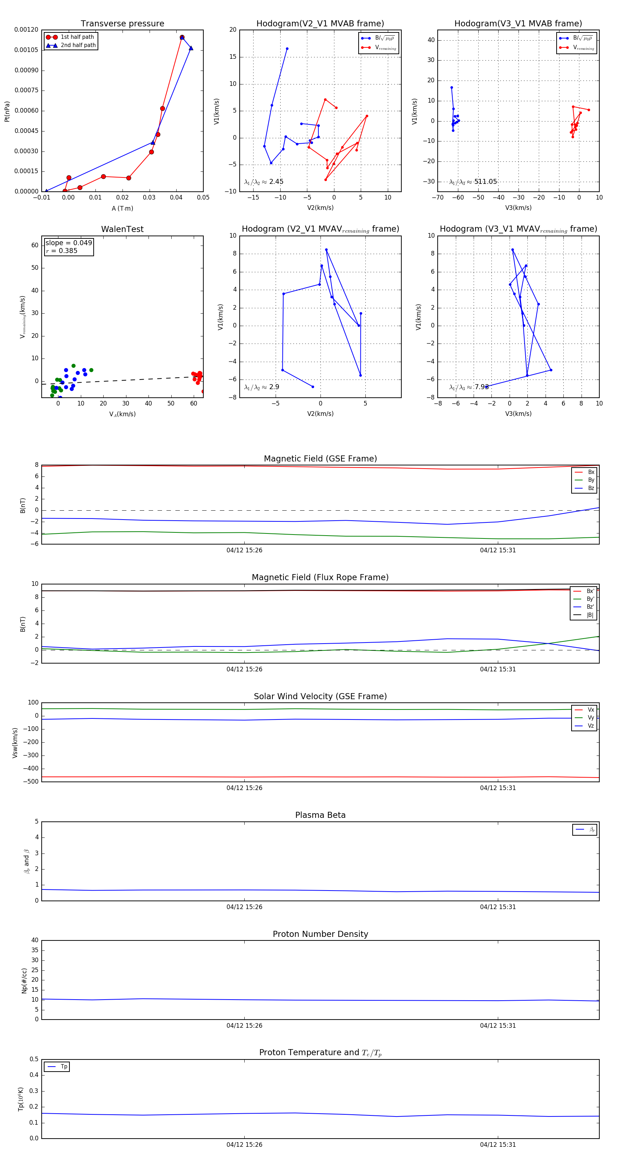641x1176 pixels.
Task: Click 'By' legend entry in GSE magnetic field
Action: (584, 480)
